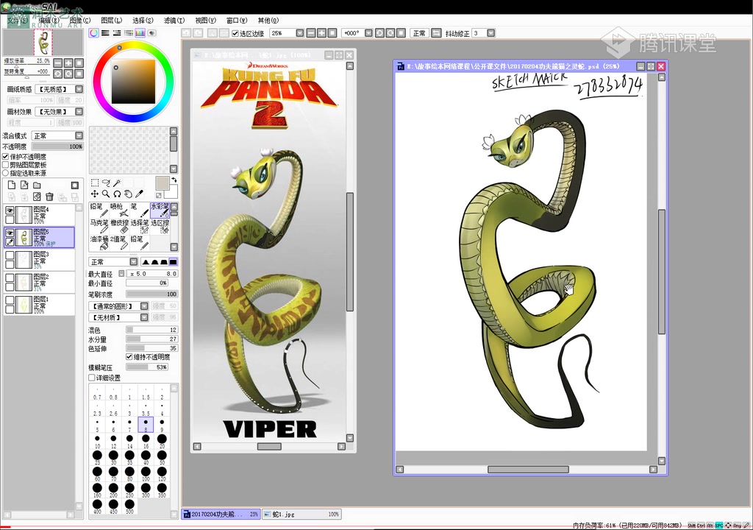Screen dimensions: 753x530
Task: Delete the selected layer with trash icon
Action: (49, 197)
